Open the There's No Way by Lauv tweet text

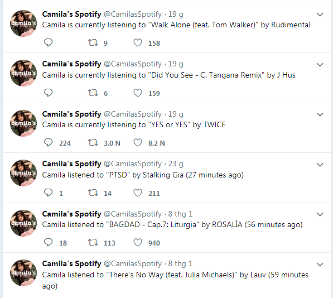[x=175, y=280]
